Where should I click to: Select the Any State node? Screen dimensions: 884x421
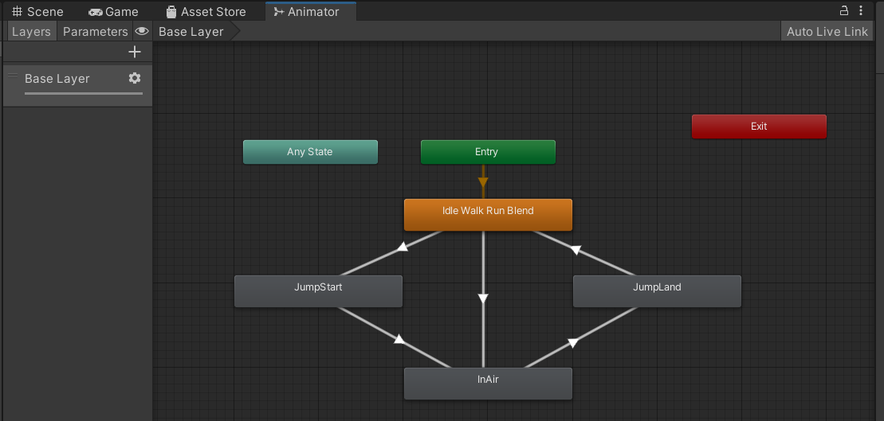click(310, 152)
